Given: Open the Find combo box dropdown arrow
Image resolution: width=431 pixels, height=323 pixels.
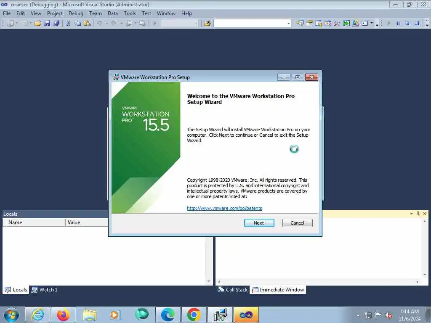Looking at the screenshot, I should pos(288,24).
